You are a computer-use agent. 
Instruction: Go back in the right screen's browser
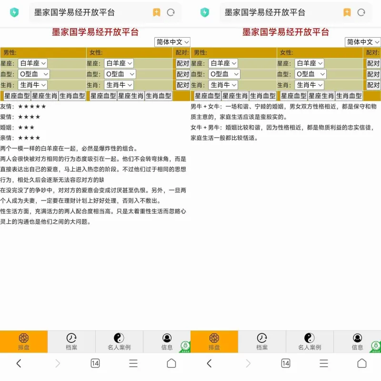[209, 363]
